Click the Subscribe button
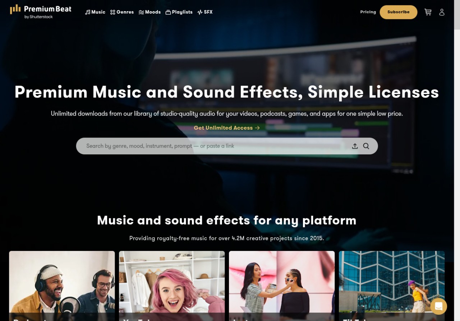460x321 pixels. tap(398, 12)
